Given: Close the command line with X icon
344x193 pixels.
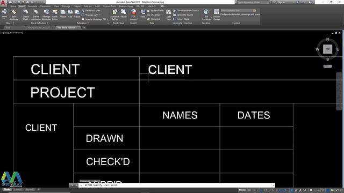Looking at the screenshot, I should pos(72,185).
